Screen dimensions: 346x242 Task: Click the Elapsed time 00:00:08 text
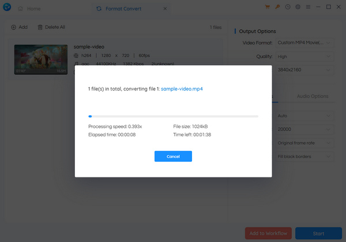[x=112, y=135]
